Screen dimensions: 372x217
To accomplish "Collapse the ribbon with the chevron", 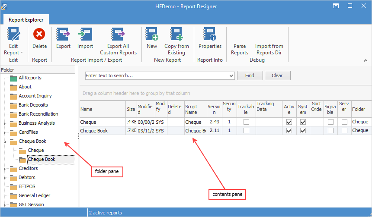I will [366, 60].
